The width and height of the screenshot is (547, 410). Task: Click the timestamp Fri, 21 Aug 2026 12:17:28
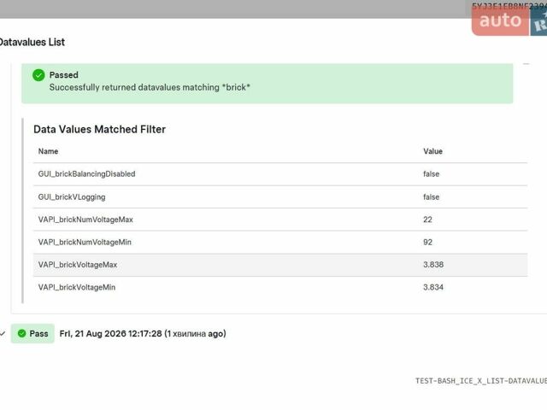coord(110,334)
